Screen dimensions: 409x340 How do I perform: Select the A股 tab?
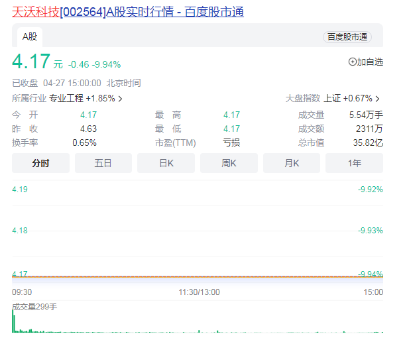(29, 36)
